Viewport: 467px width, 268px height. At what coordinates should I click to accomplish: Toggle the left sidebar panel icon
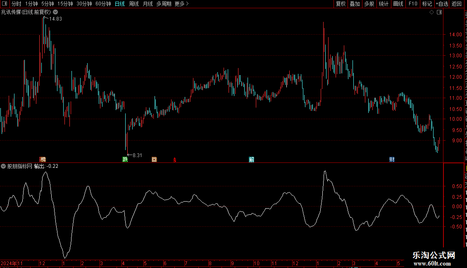5,4
